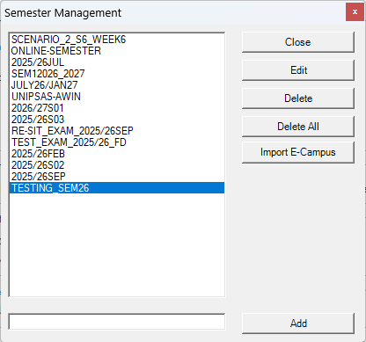This screenshot has width=366, height=342.
Task: Select 2025/26FEB semester
Action: 117,154
